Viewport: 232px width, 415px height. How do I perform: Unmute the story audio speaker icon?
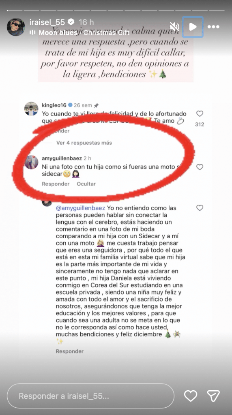[174, 27]
